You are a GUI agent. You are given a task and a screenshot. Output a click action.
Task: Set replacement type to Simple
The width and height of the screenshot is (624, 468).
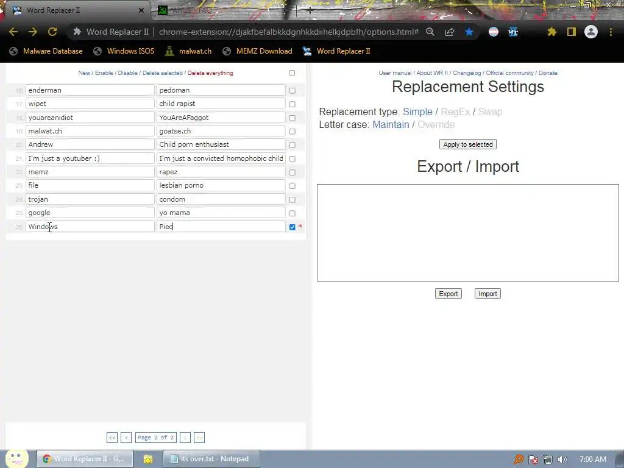pyautogui.click(x=417, y=112)
